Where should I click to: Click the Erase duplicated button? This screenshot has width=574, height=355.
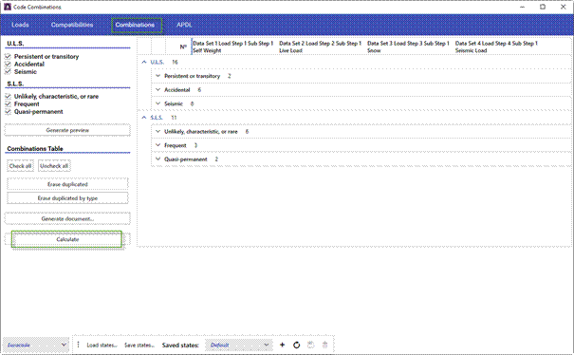(x=67, y=184)
